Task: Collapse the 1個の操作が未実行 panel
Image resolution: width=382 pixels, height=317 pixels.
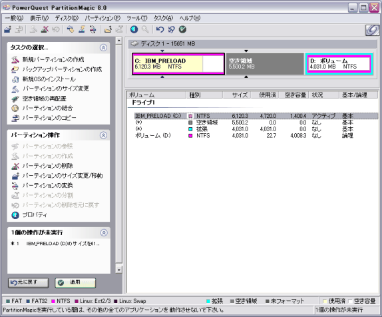Action: click(x=104, y=232)
